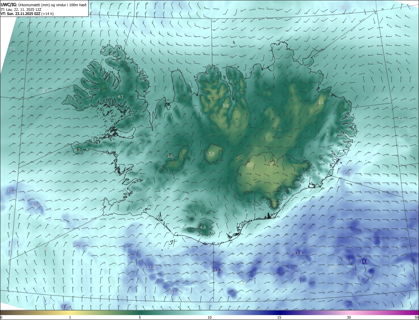Click the 12.8 precipitation value
The height and width of the screenshot is (320, 419).
coord(151,267)
